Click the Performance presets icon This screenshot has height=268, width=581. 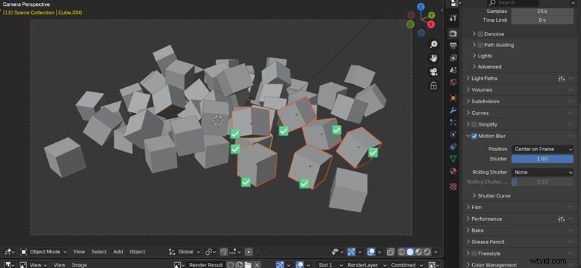pyautogui.click(x=561, y=219)
